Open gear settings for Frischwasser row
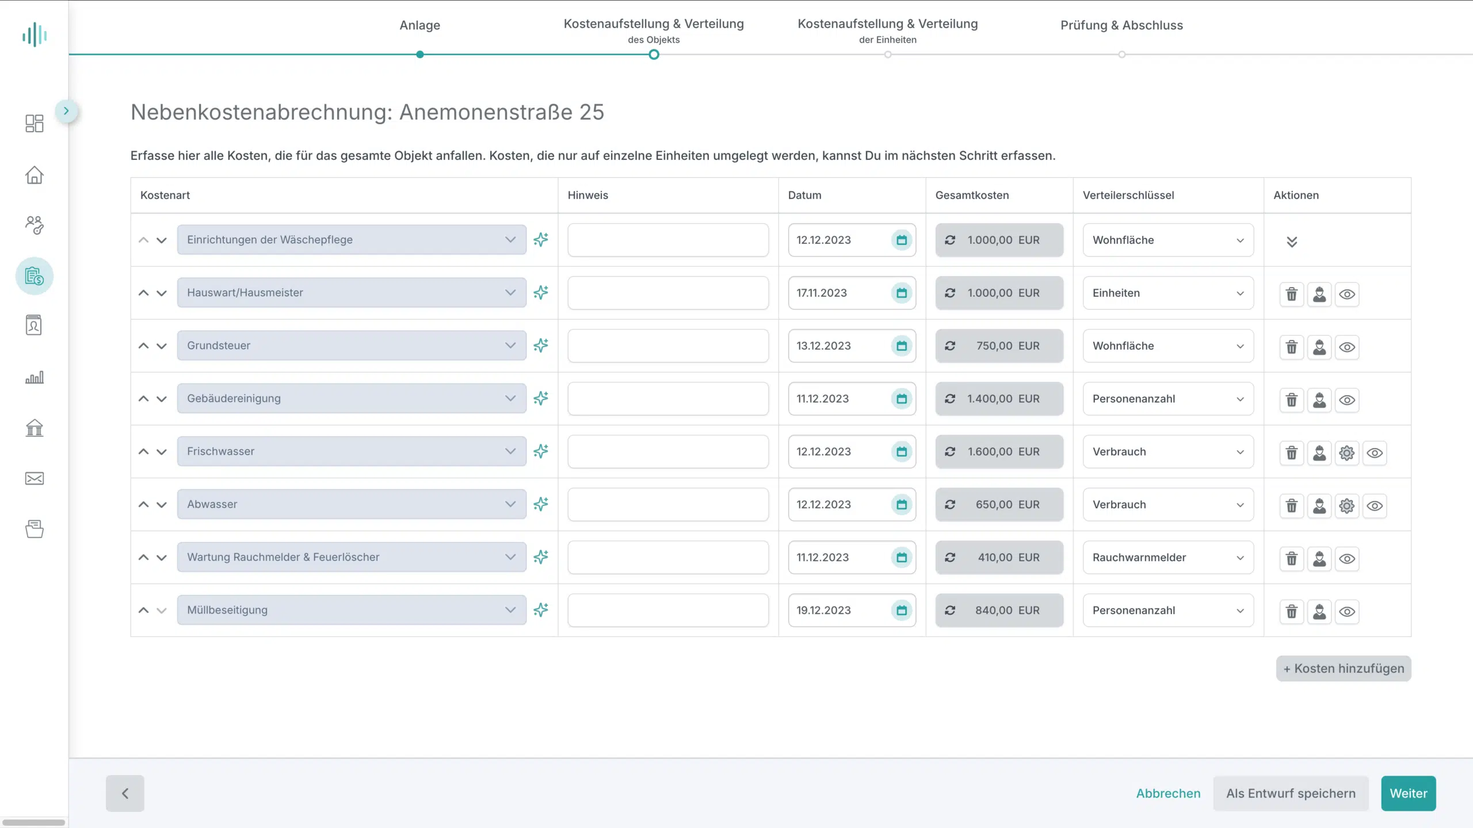The width and height of the screenshot is (1473, 828). point(1347,453)
